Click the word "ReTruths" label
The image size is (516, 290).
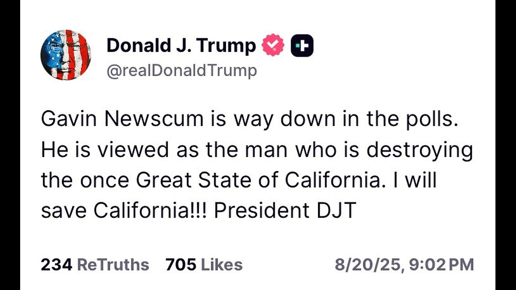pos(113,265)
